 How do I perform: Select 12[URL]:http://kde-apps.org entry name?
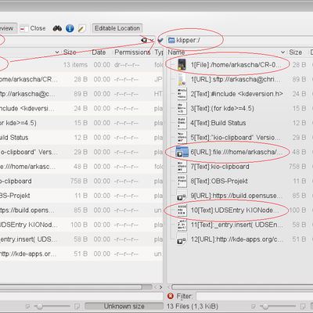[237, 239]
